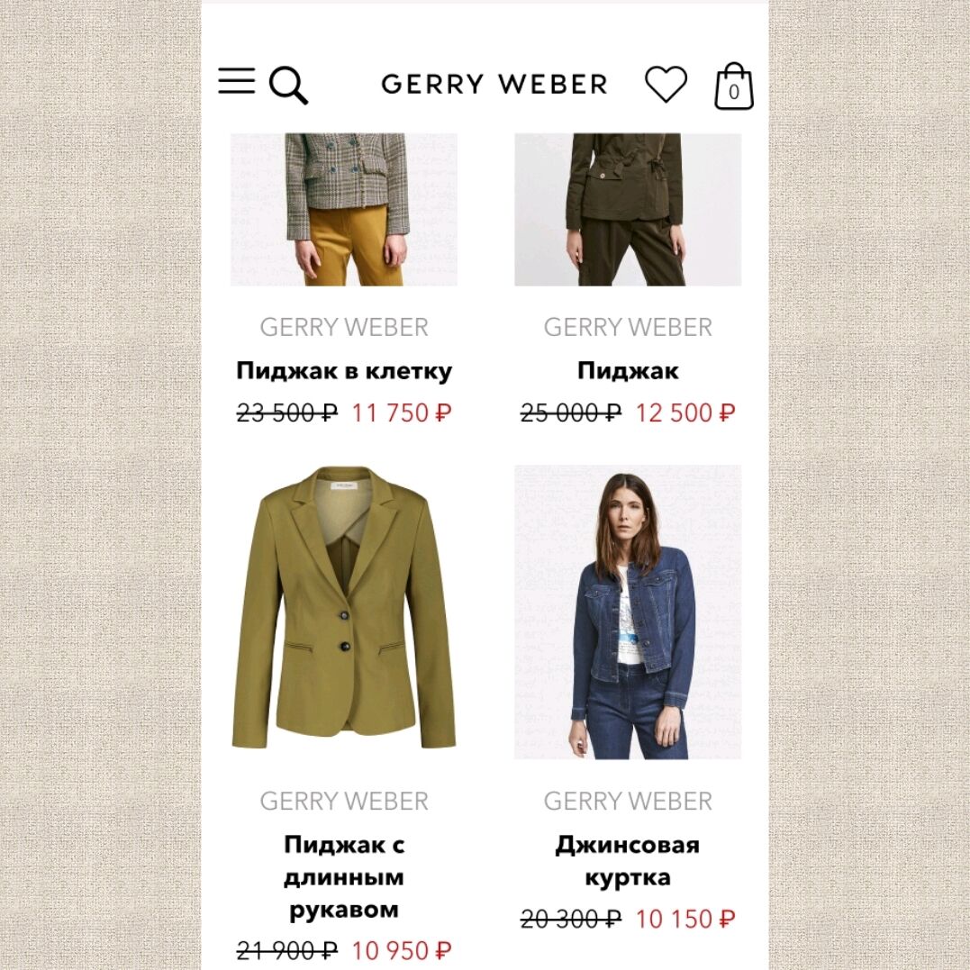Open Джинсовая куртка product title
970x970 pixels.
628,861
